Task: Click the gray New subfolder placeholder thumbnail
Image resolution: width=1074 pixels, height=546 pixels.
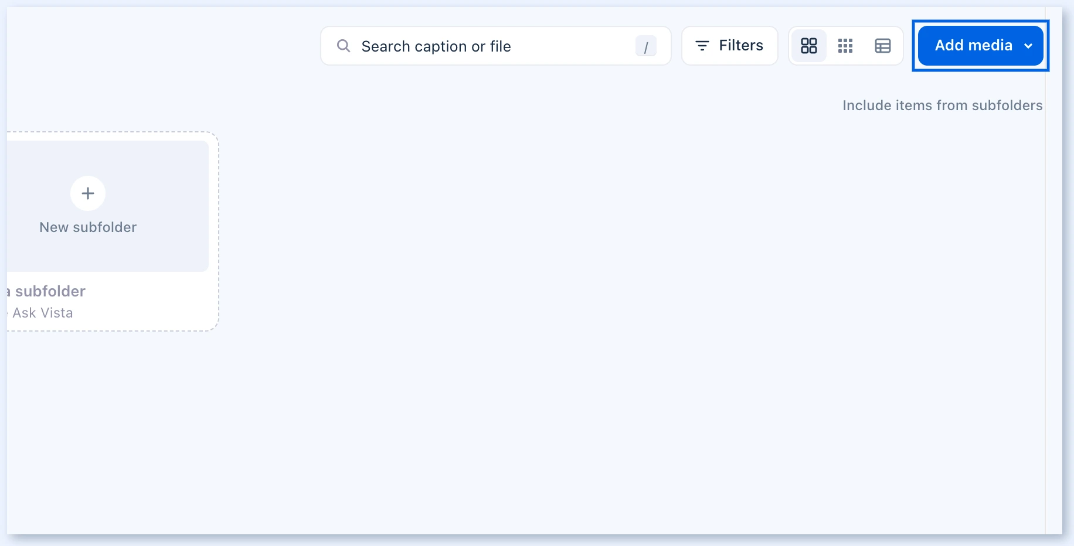Action: 108,206
